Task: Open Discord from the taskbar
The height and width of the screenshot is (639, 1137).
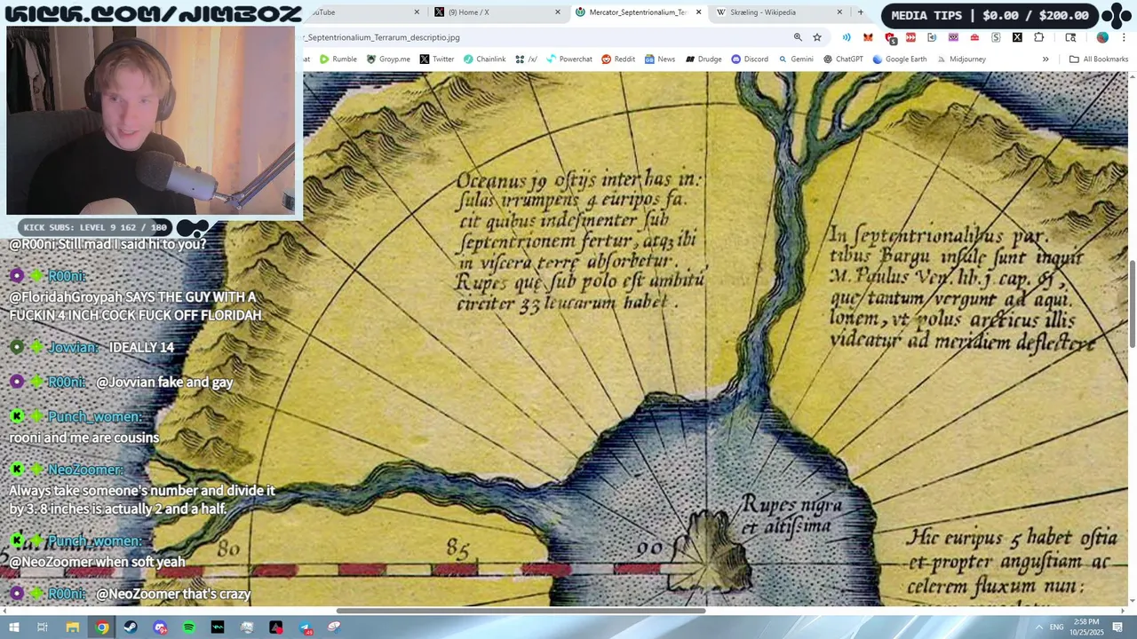Action: pos(160,627)
